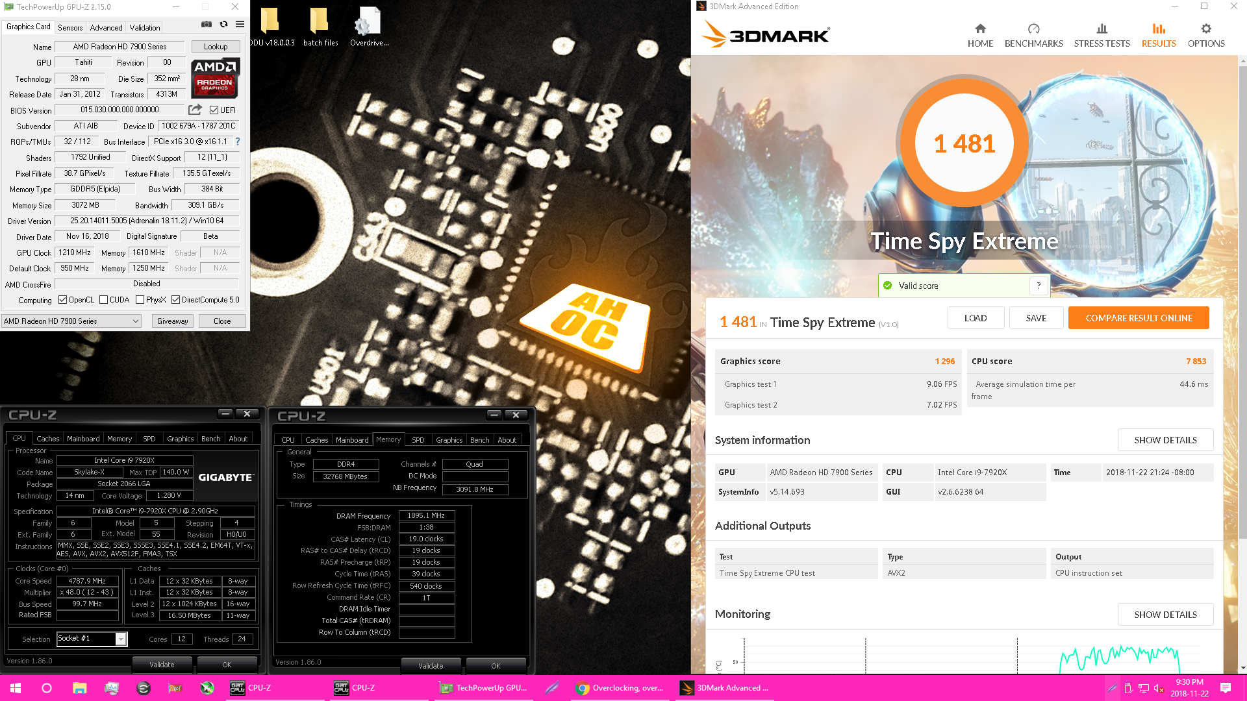Switch to TechPowerUp GPU-Z taskbar item
Image resolution: width=1247 pixels, height=701 pixels.
click(484, 688)
